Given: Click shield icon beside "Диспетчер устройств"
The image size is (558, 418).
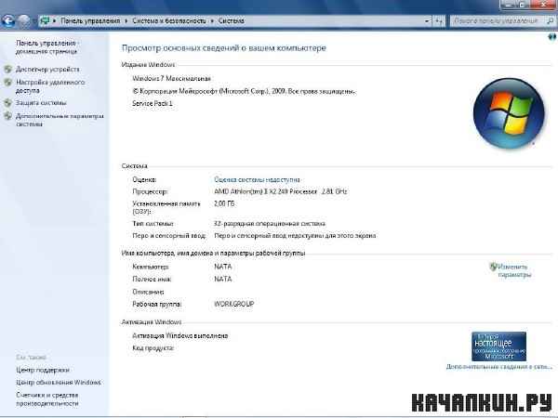Looking at the screenshot, I should click(7, 70).
